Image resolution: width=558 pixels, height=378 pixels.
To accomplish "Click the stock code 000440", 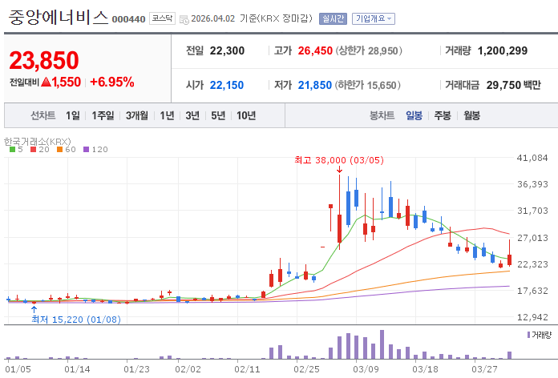I will tap(128, 19).
